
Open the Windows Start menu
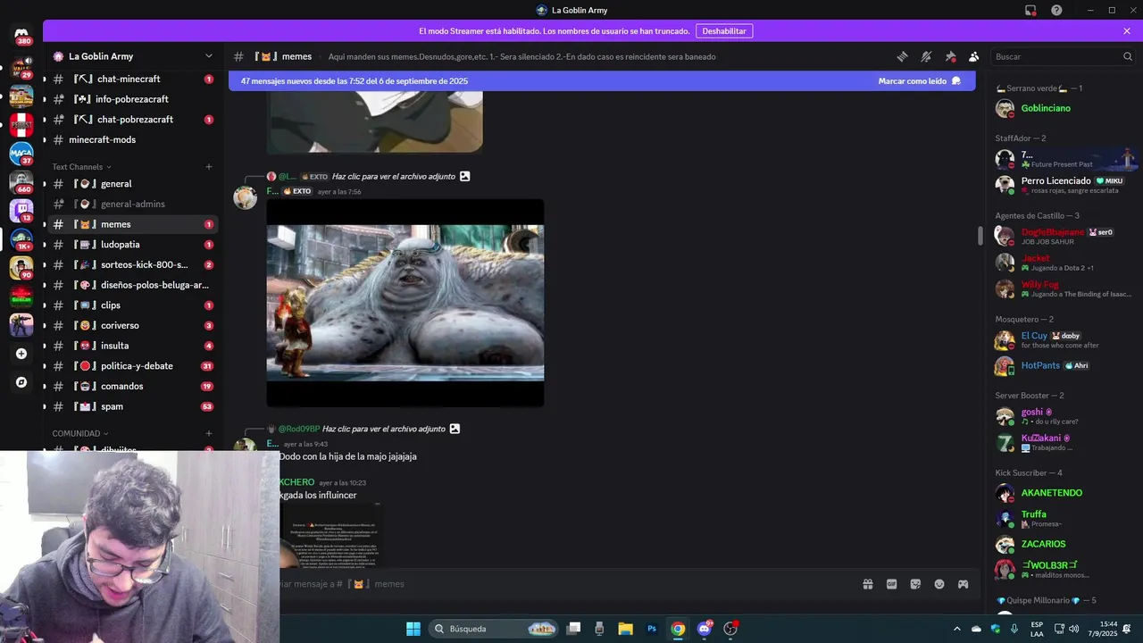413,629
